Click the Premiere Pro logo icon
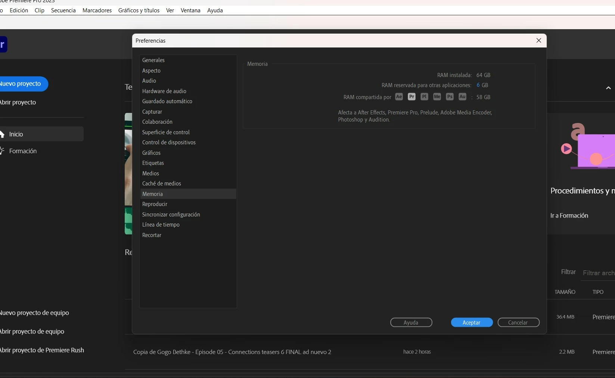The image size is (615, 378). click(x=3, y=44)
